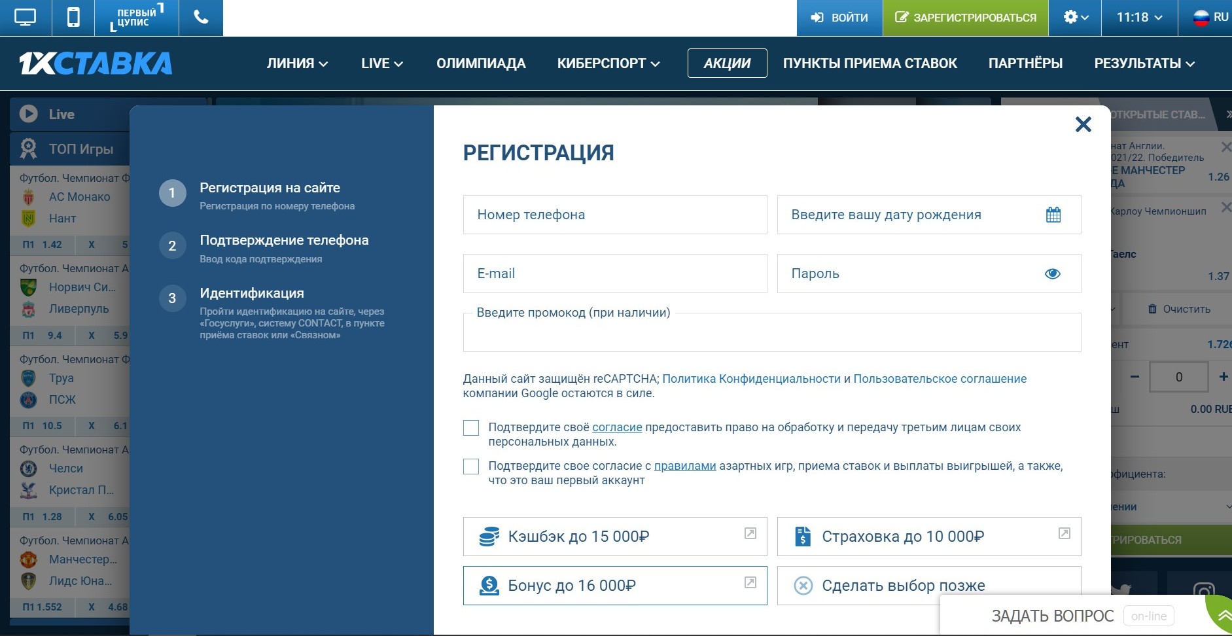The height and width of the screenshot is (636, 1232).
Task: Open the Первый ЦУПИС logo link
Action: [137, 18]
